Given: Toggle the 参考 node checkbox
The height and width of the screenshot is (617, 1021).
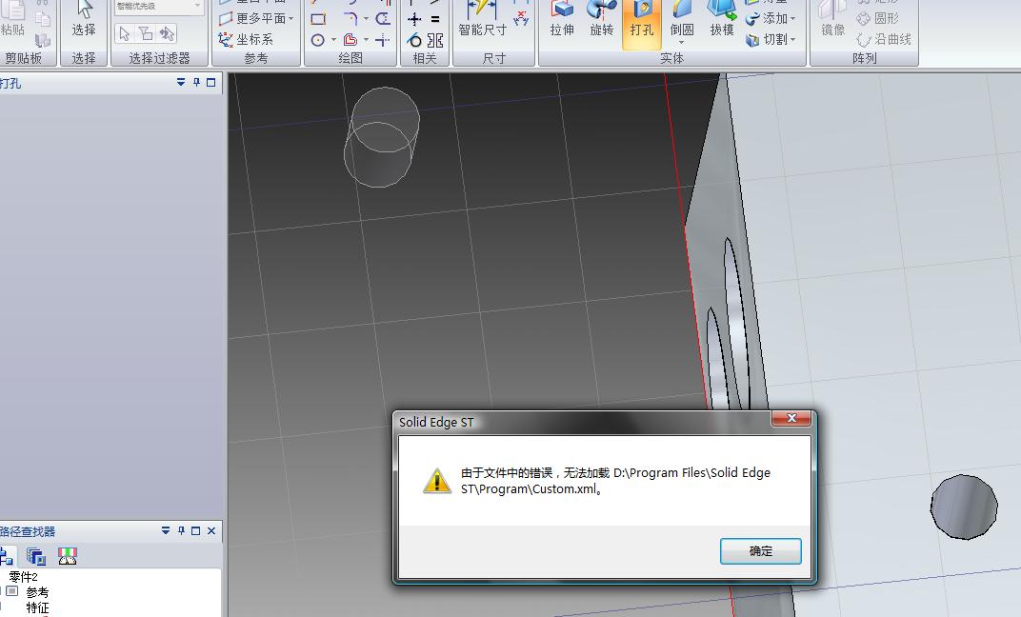Looking at the screenshot, I should (11, 591).
